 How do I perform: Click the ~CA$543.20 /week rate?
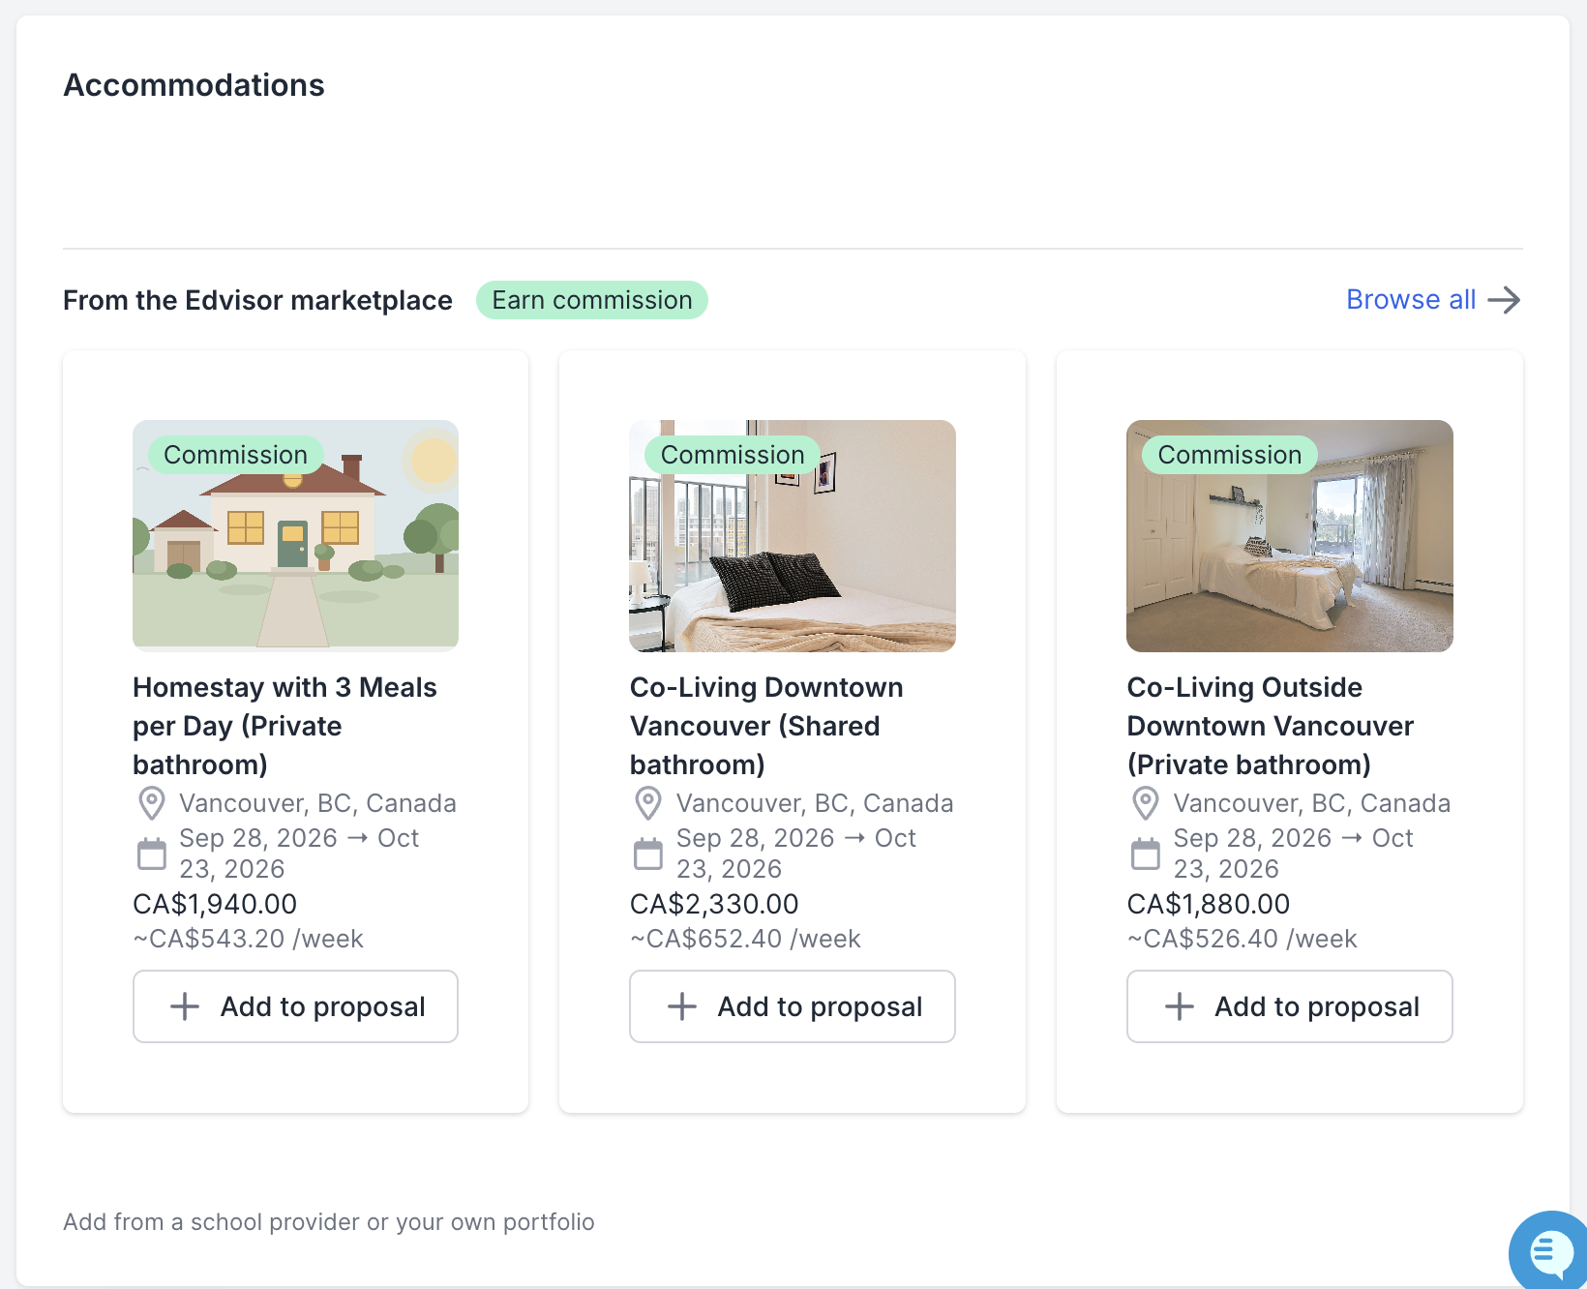pos(249,939)
